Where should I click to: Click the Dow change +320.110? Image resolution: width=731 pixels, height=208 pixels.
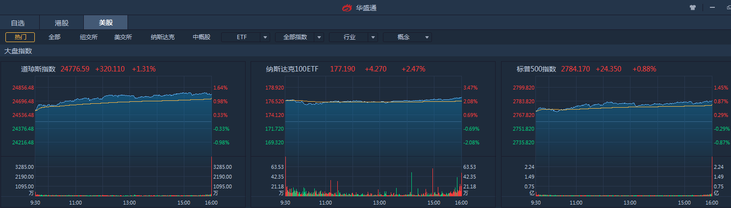pyautogui.click(x=110, y=69)
